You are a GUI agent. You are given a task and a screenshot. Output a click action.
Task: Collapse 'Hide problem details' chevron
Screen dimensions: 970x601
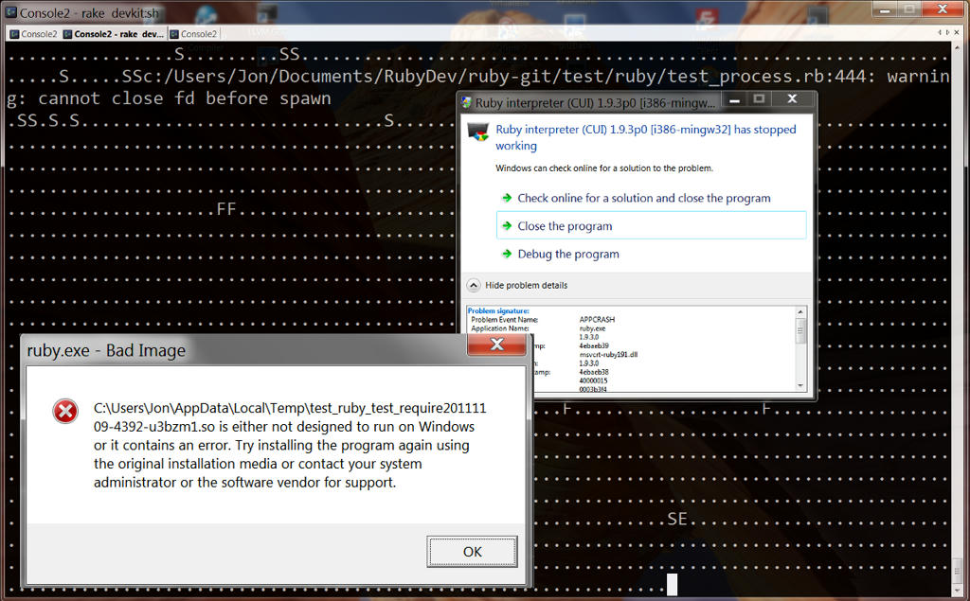[473, 285]
